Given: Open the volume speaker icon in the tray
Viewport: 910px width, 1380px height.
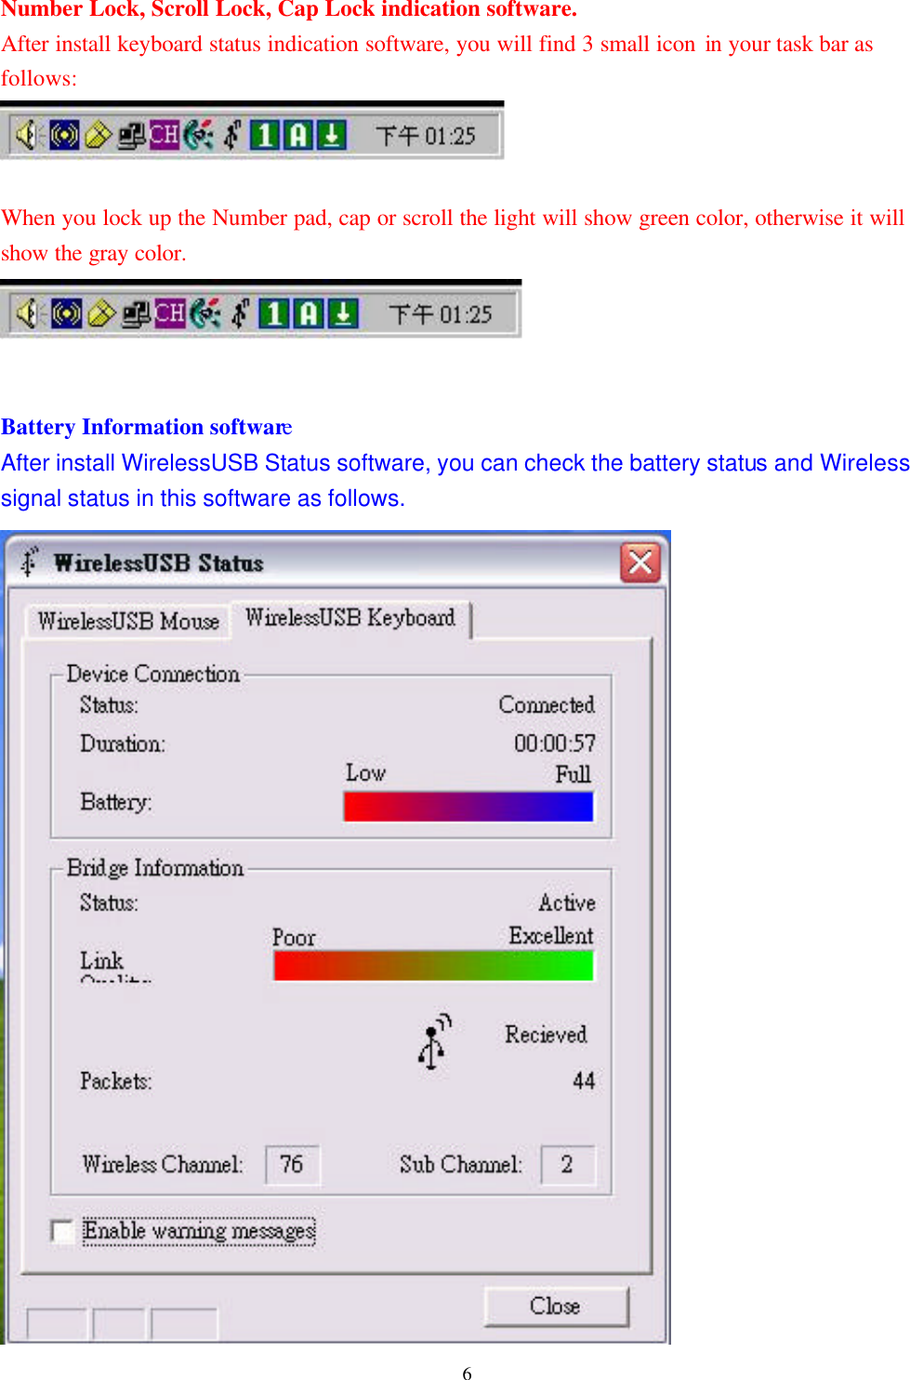Looking at the screenshot, I should 26,136.
